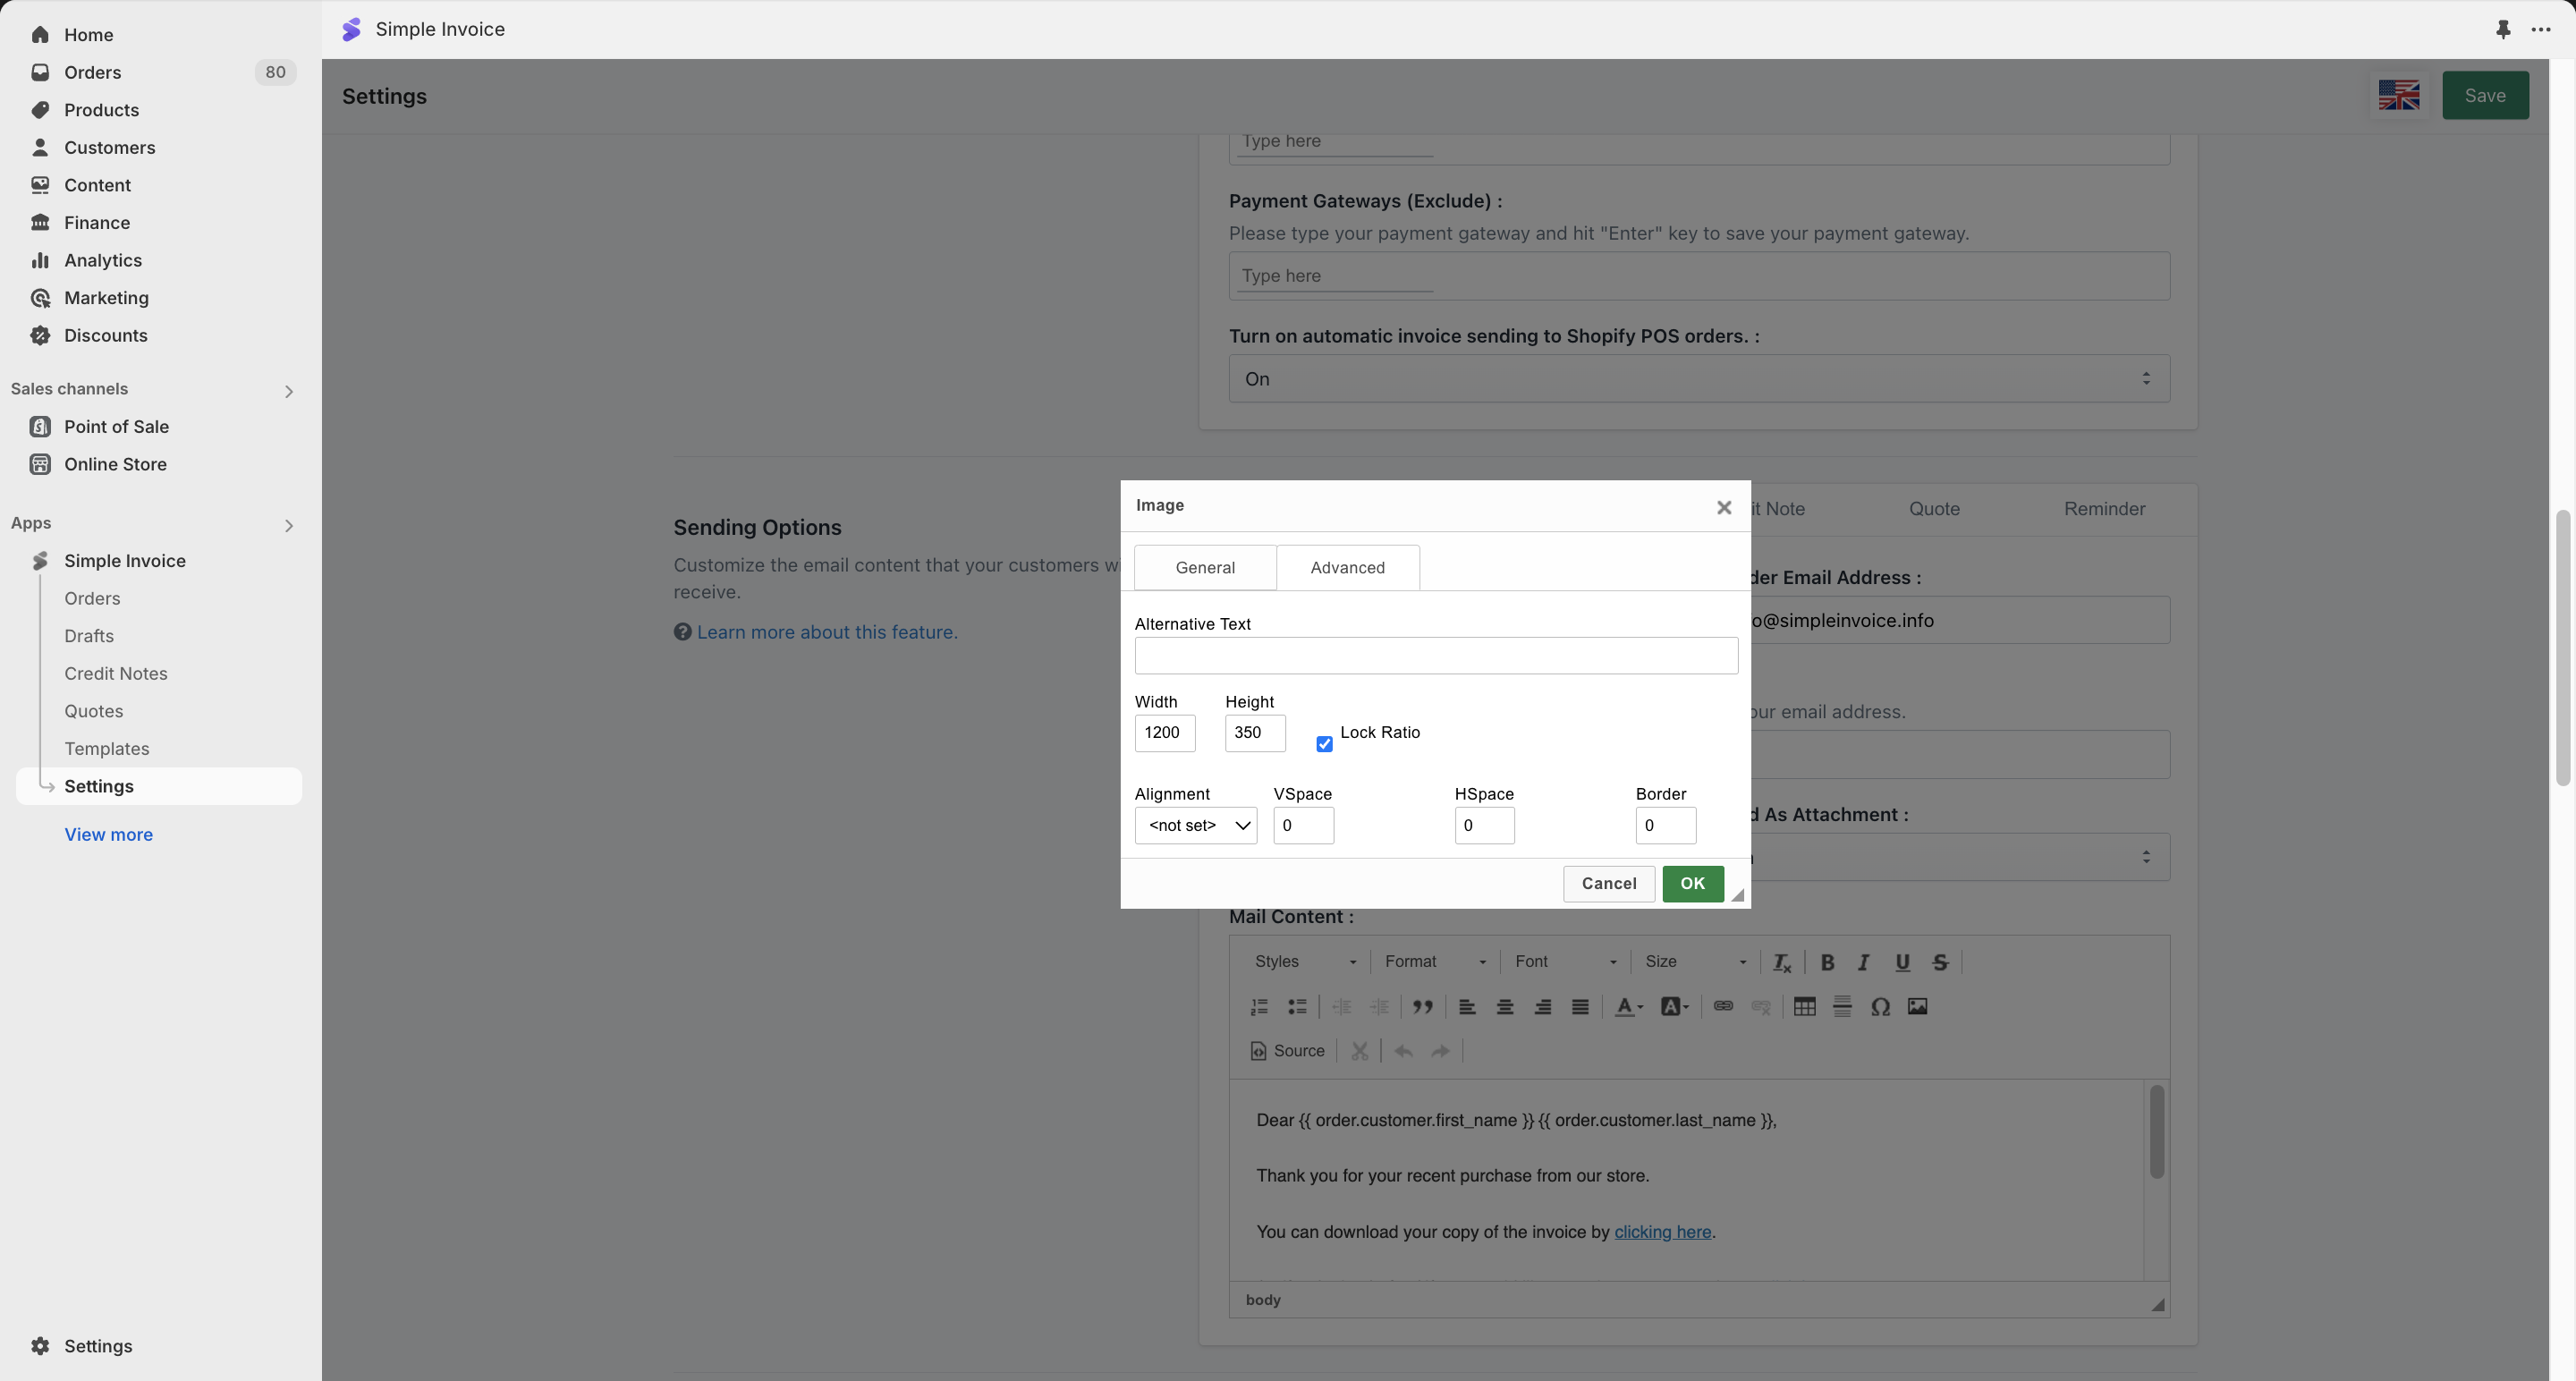The height and width of the screenshot is (1381, 2576).
Task: Click the Insert Link chain icon
Action: pos(1722,1007)
